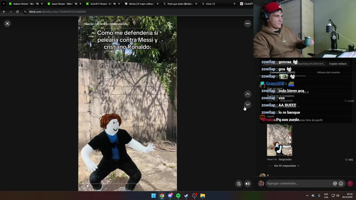Go to the previous video arrow

pyautogui.click(x=248, y=94)
